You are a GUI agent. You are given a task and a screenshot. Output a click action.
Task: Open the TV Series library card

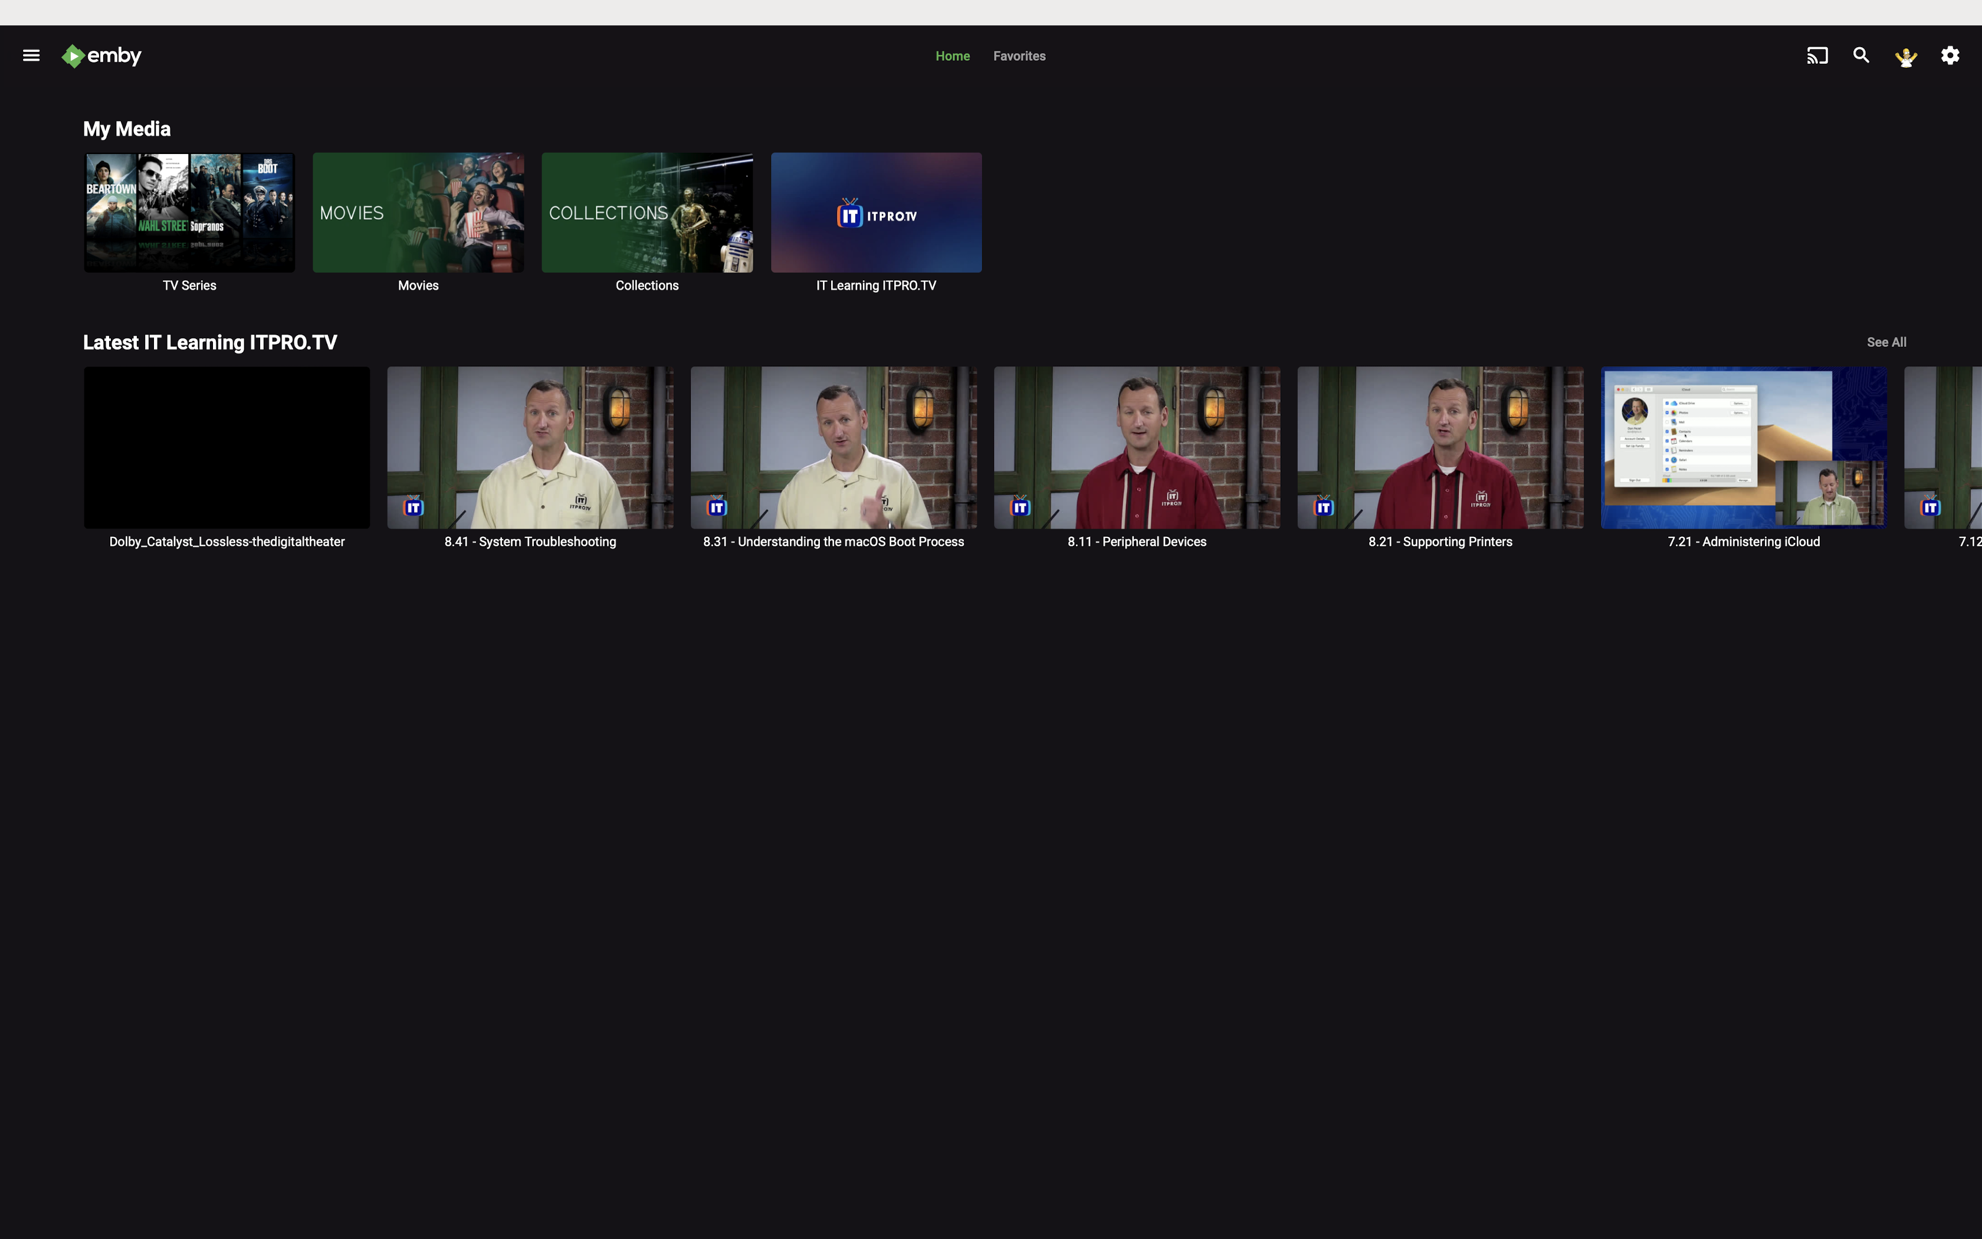[189, 212]
